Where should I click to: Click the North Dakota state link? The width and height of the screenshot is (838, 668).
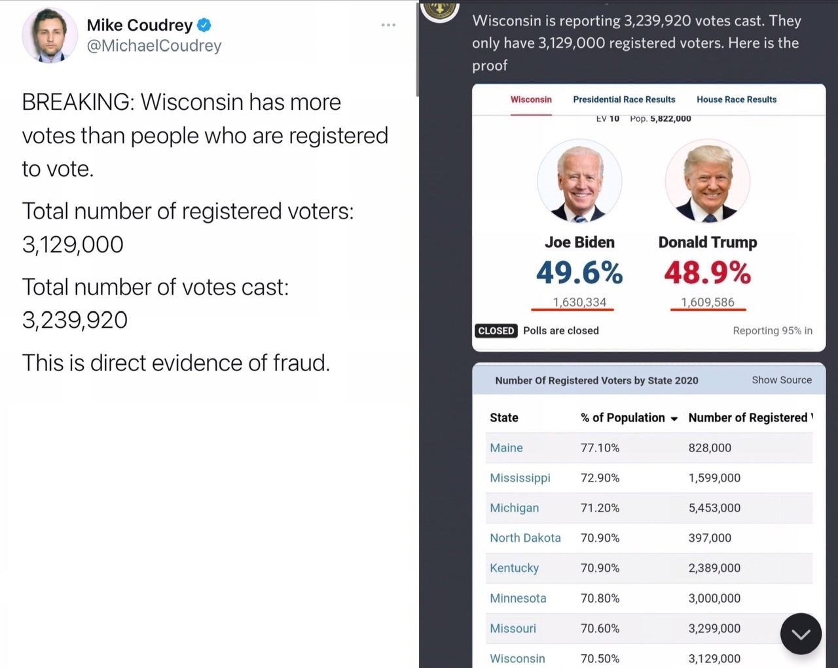click(x=525, y=538)
